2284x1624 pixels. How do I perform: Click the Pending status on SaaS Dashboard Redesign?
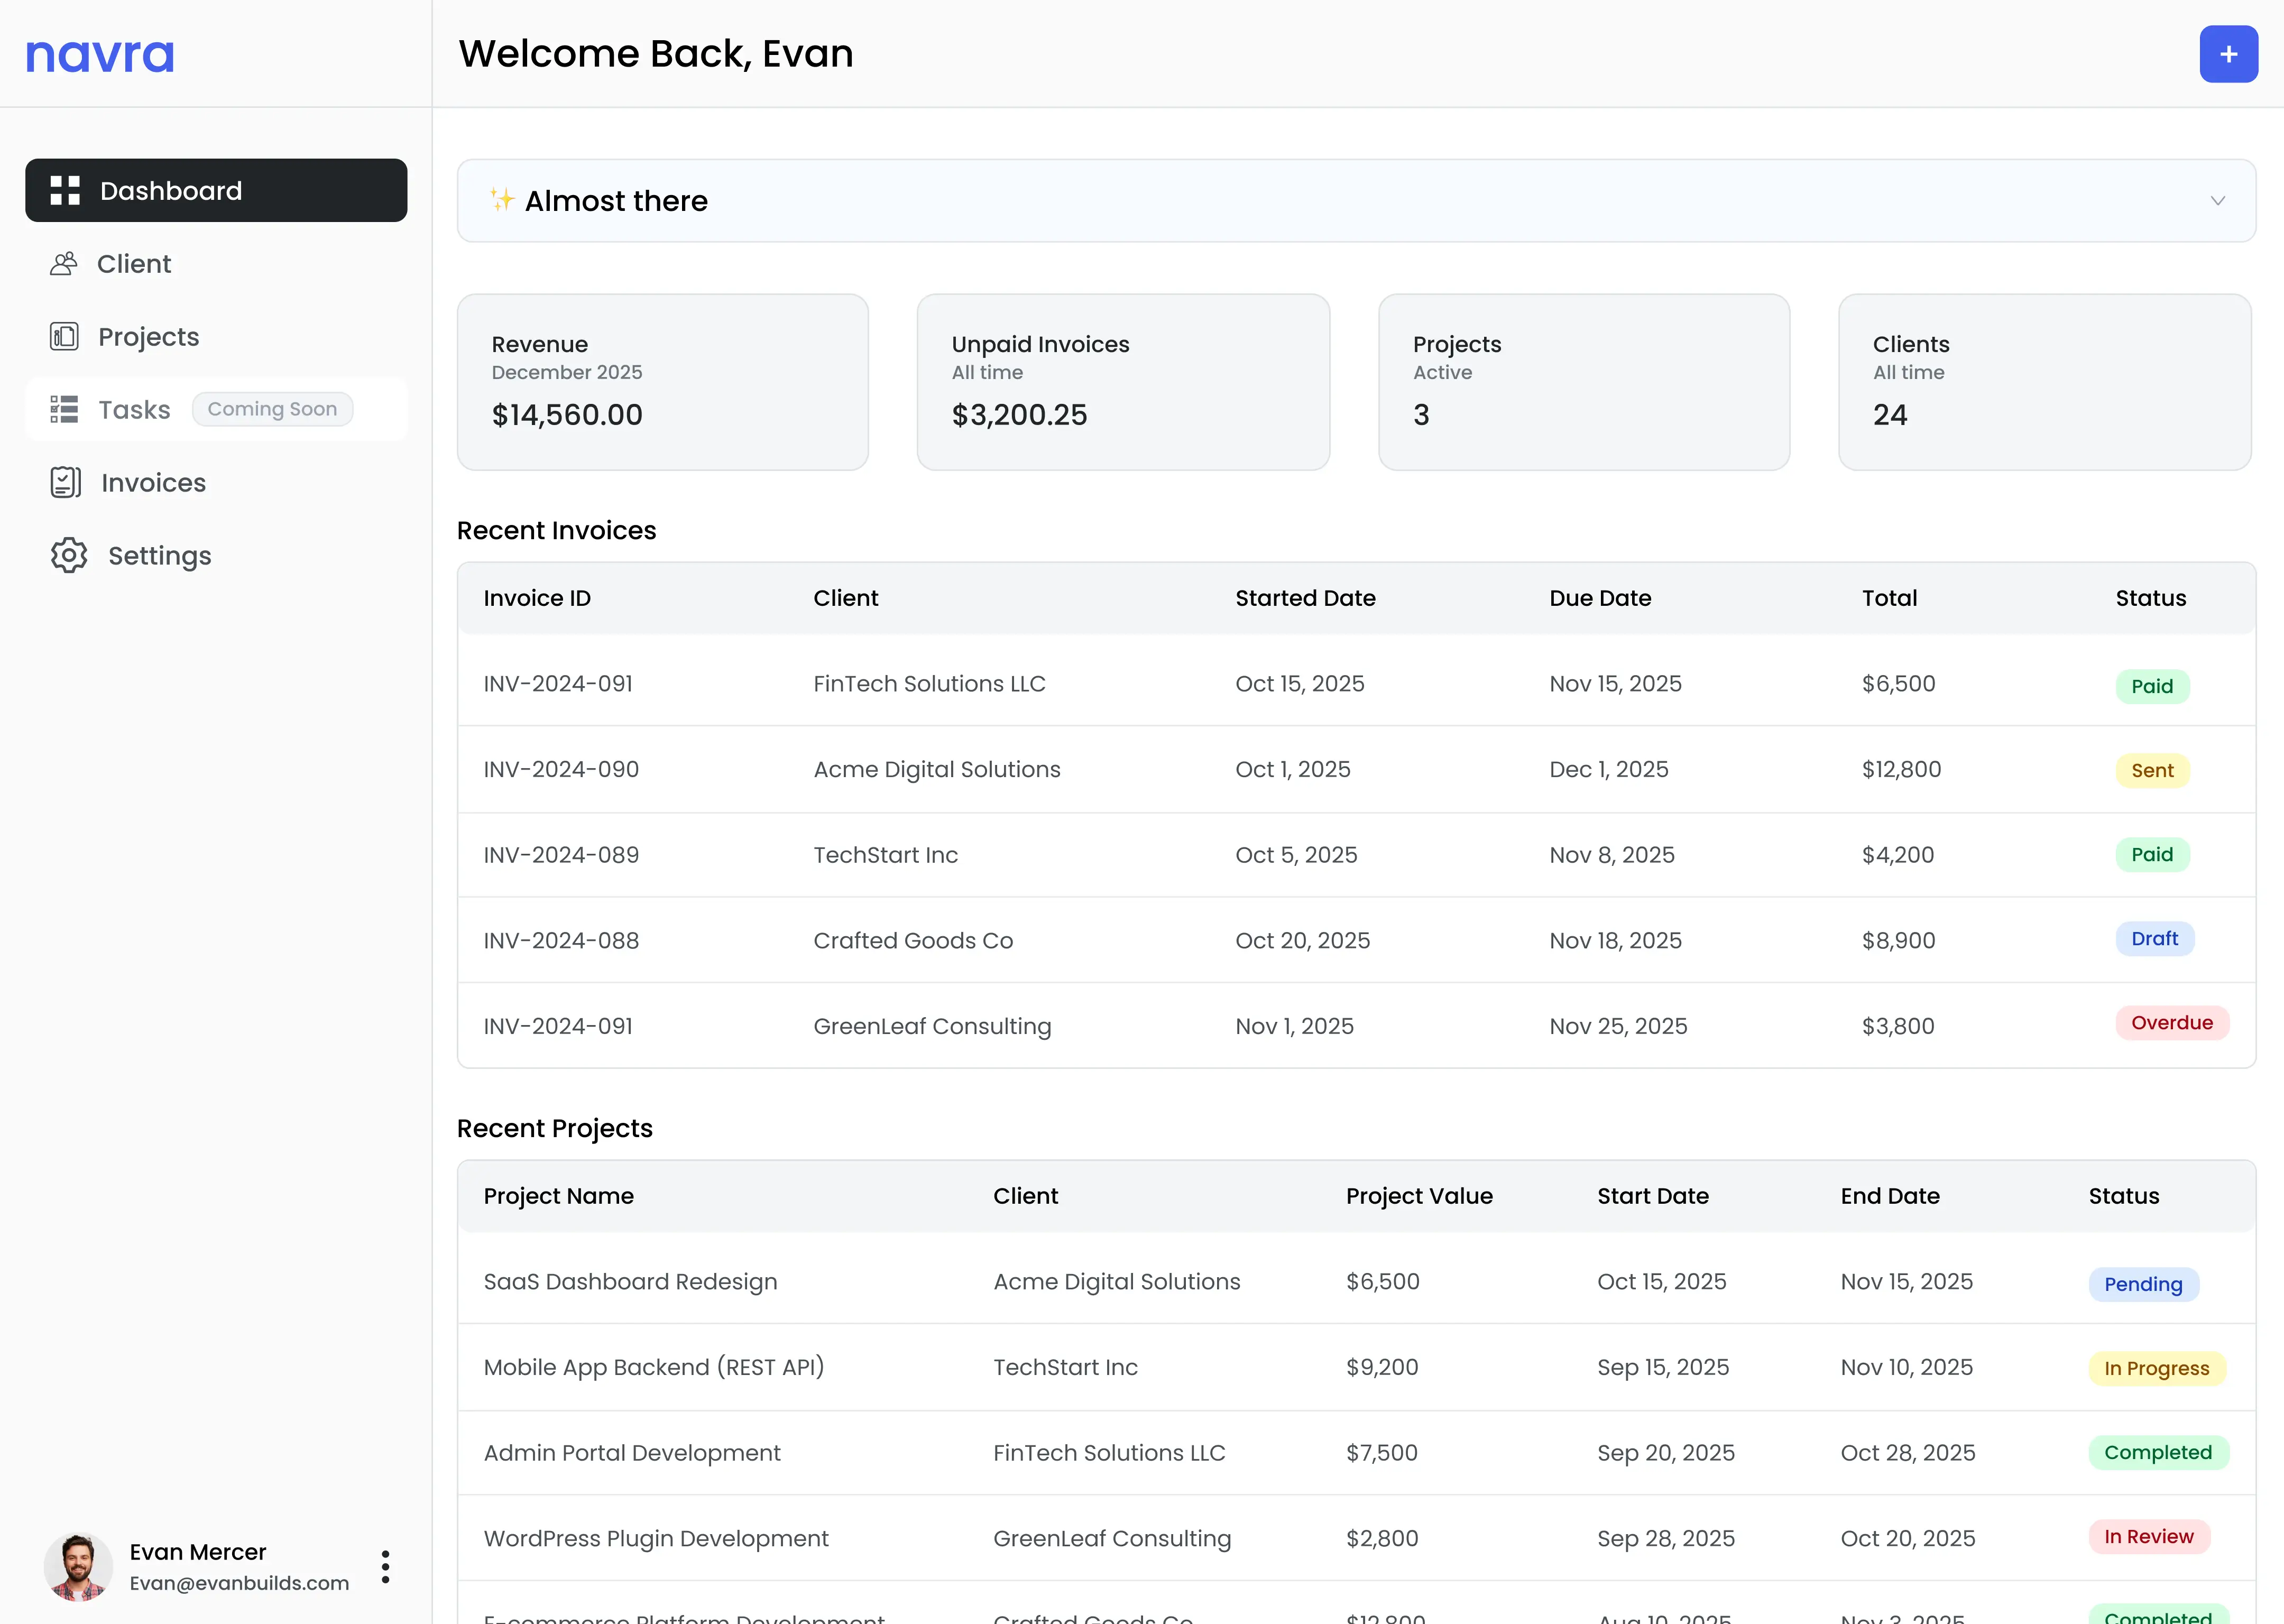click(x=2142, y=1284)
